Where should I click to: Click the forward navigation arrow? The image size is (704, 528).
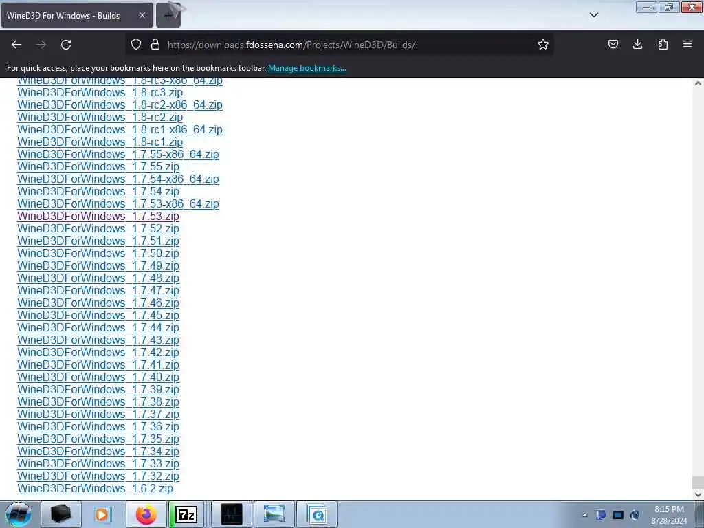[41, 45]
